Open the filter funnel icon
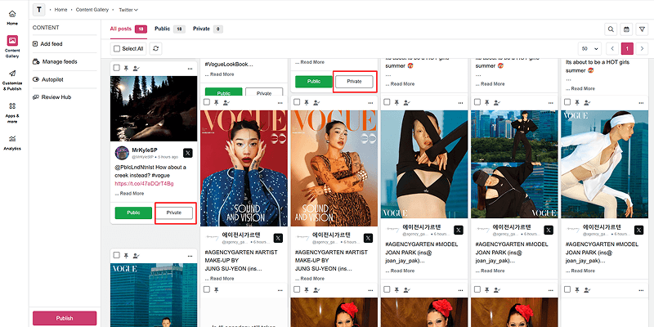 pyautogui.click(x=642, y=29)
